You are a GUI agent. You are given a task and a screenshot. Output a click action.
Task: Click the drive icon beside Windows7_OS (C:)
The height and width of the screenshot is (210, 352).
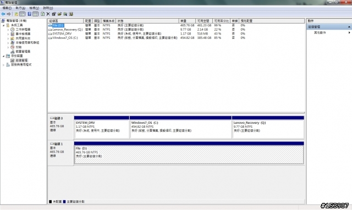click(50, 38)
